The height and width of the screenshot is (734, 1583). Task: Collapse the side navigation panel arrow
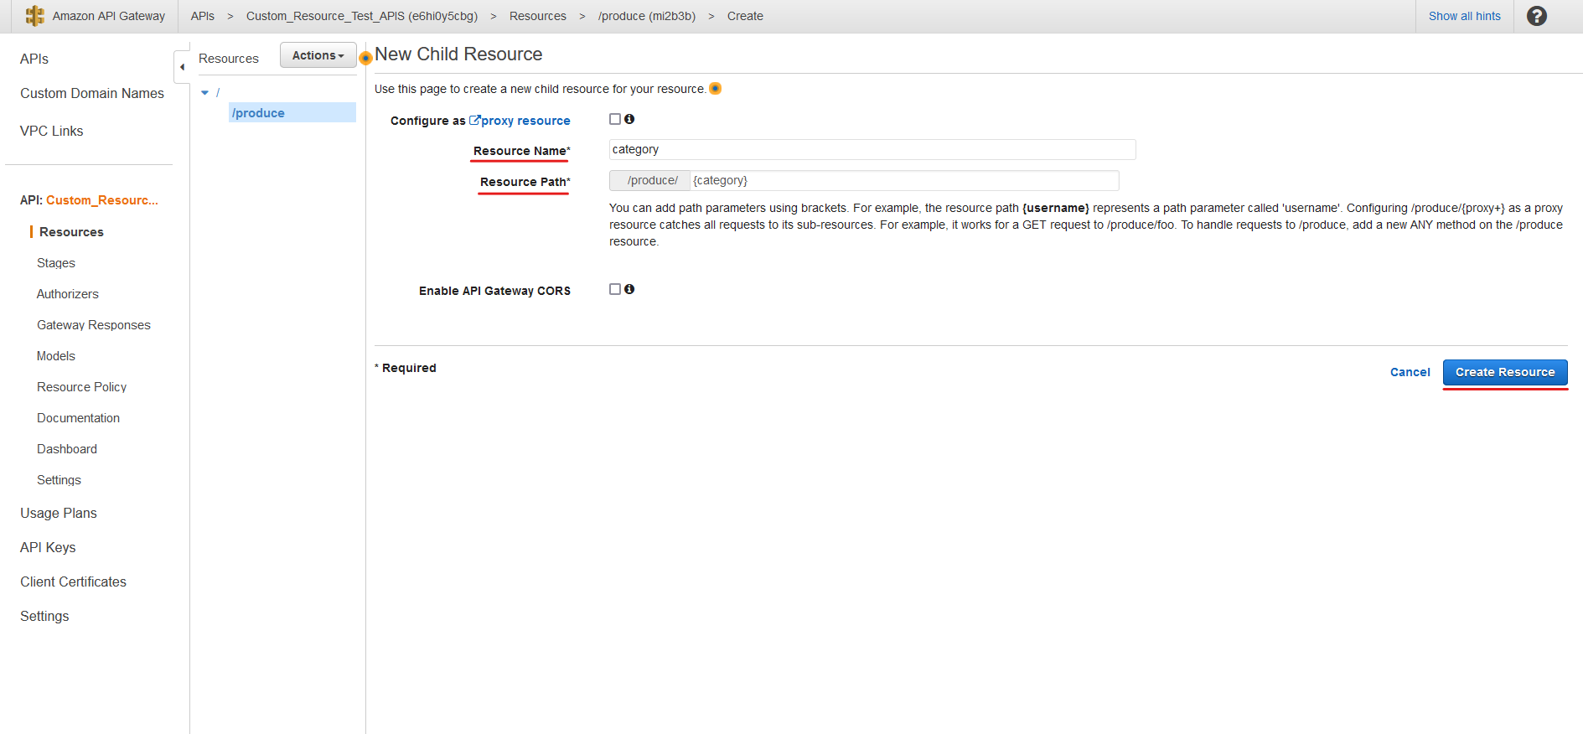tap(182, 67)
